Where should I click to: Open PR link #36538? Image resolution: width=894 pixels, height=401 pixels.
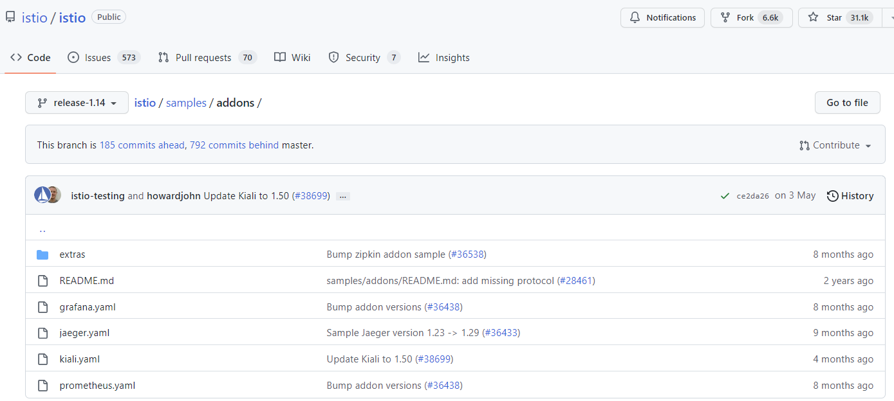pyautogui.click(x=467, y=254)
